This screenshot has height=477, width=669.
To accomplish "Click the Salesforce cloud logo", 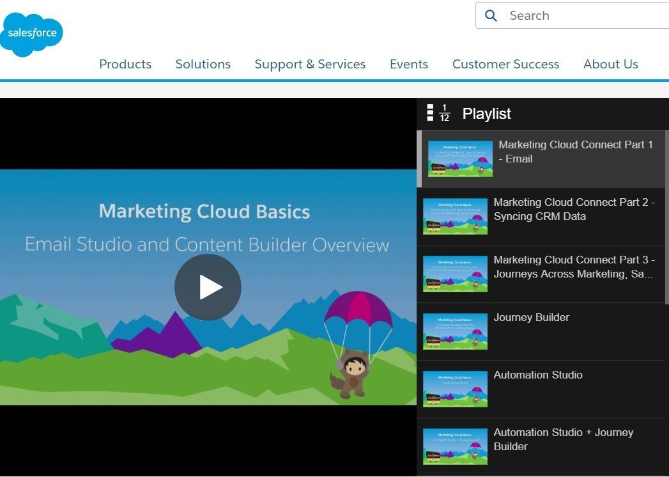I will 31,34.
